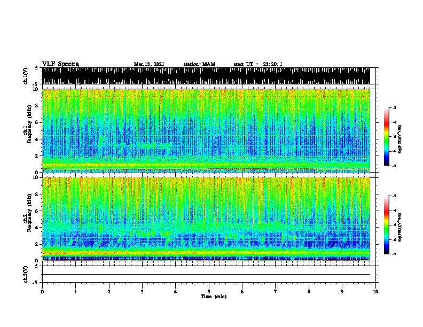Select the date 'Mar.13, 2021' header text
The width and height of the screenshot is (423, 327).
[x=149, y=64]
